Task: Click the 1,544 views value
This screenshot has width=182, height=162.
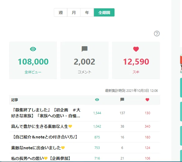Action: 97,113
